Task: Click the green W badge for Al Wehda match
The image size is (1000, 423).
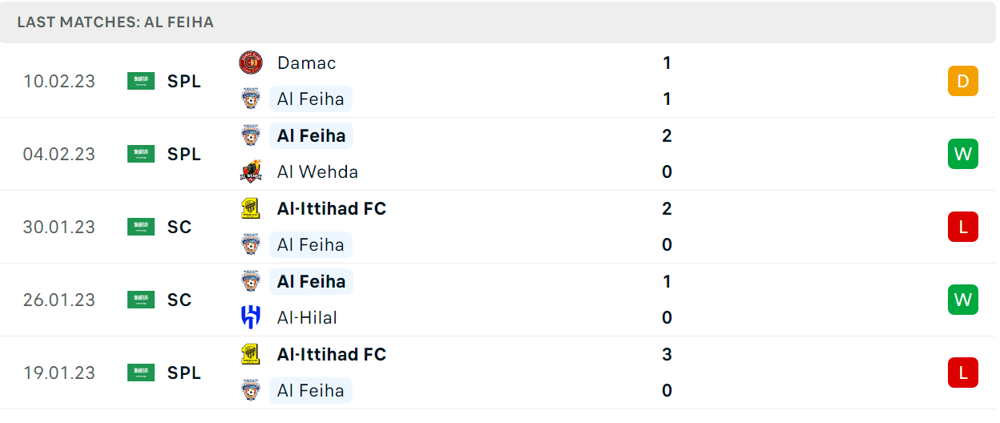Action: click(963, 154)
